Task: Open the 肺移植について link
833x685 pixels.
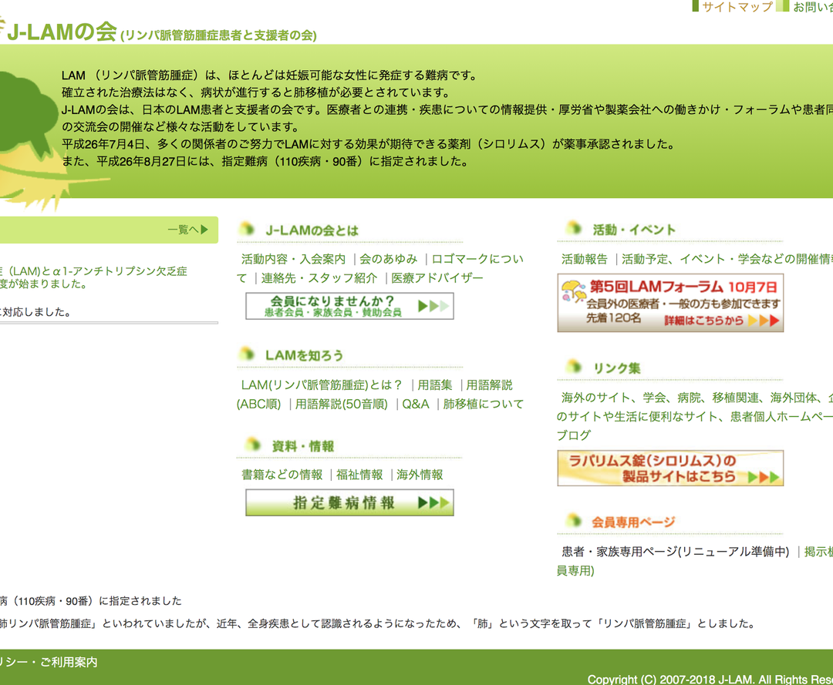Action: tap(481, 403)
